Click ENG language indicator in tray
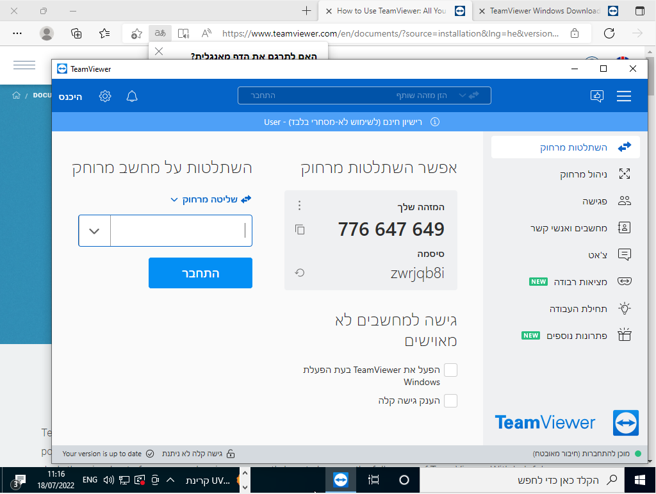Screen dimensions: 656x494 [x=90, y=480]
